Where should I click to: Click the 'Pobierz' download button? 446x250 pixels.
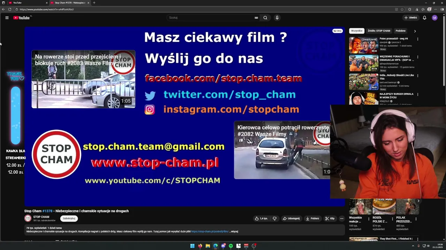point(313,218)
